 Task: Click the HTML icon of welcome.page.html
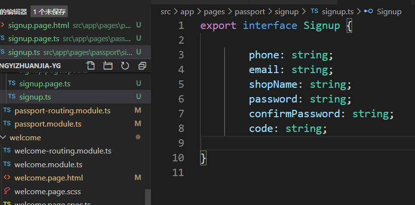pos(7,178)
